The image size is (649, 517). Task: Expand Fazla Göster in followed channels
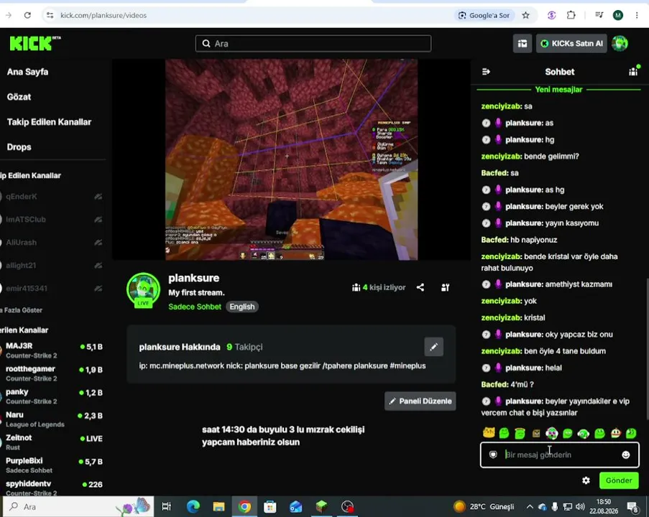tap(22, 310)
